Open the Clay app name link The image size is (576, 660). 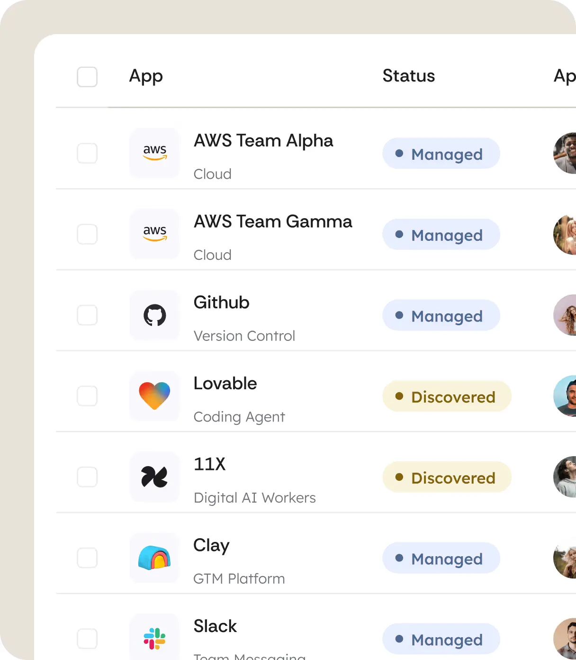tap(211, 545)
